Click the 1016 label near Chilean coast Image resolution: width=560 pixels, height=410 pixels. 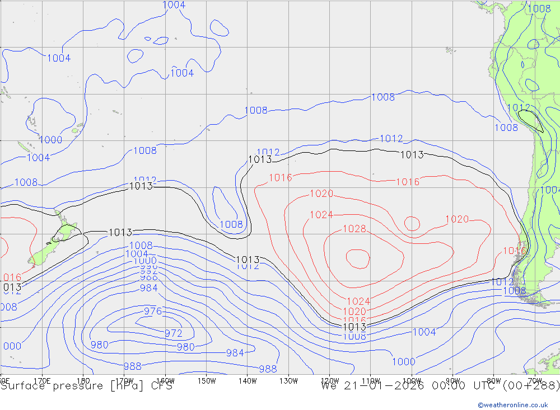[x=514, y=251]
